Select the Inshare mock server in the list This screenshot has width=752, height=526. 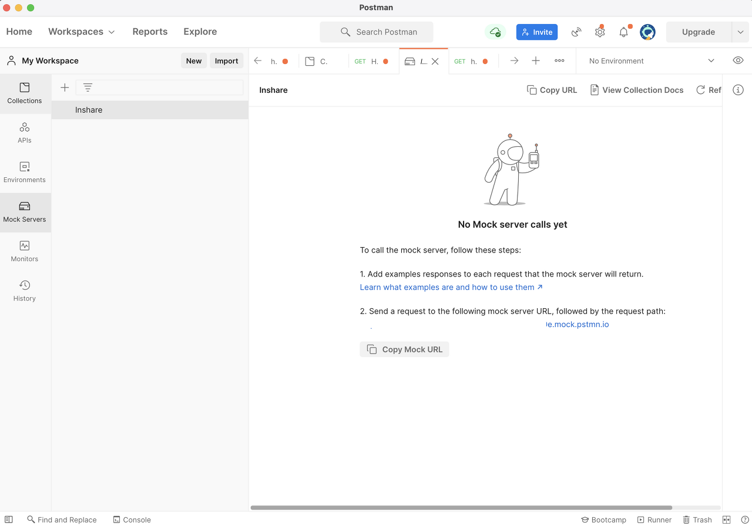[150, 110]
